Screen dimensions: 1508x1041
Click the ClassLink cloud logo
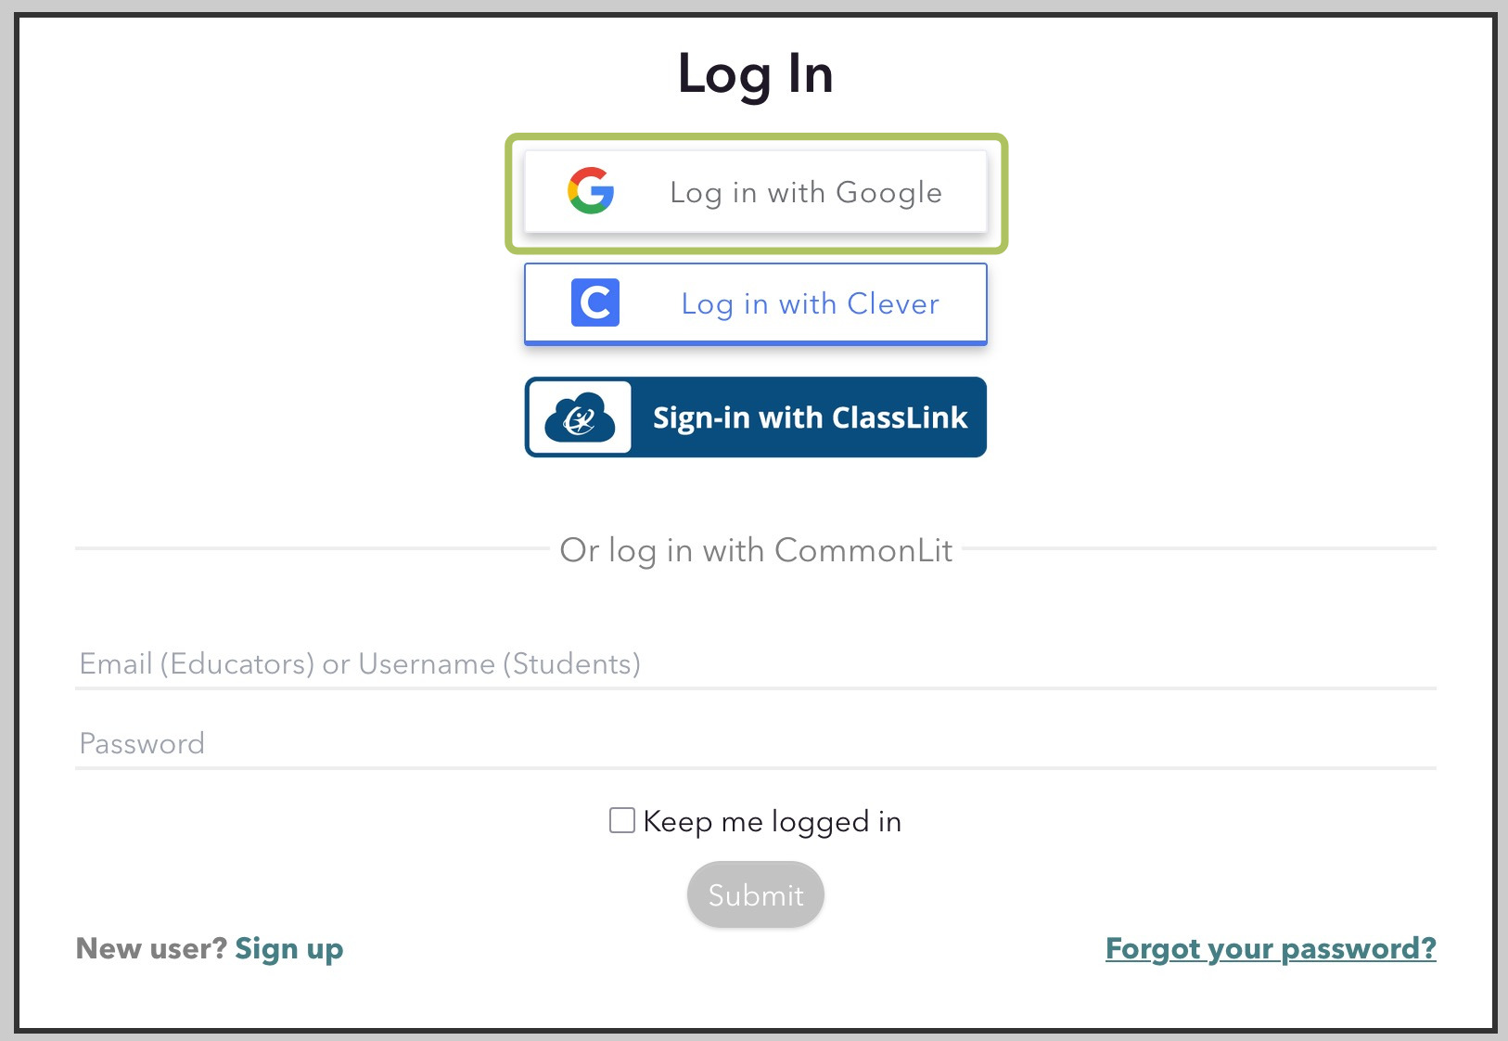(580, 418)
